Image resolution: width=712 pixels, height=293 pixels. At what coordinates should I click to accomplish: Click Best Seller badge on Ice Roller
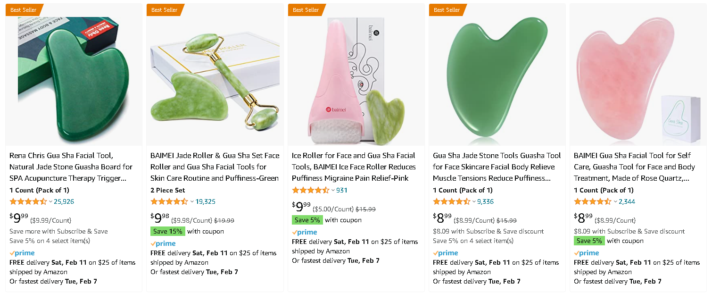(x=306, y=10)
